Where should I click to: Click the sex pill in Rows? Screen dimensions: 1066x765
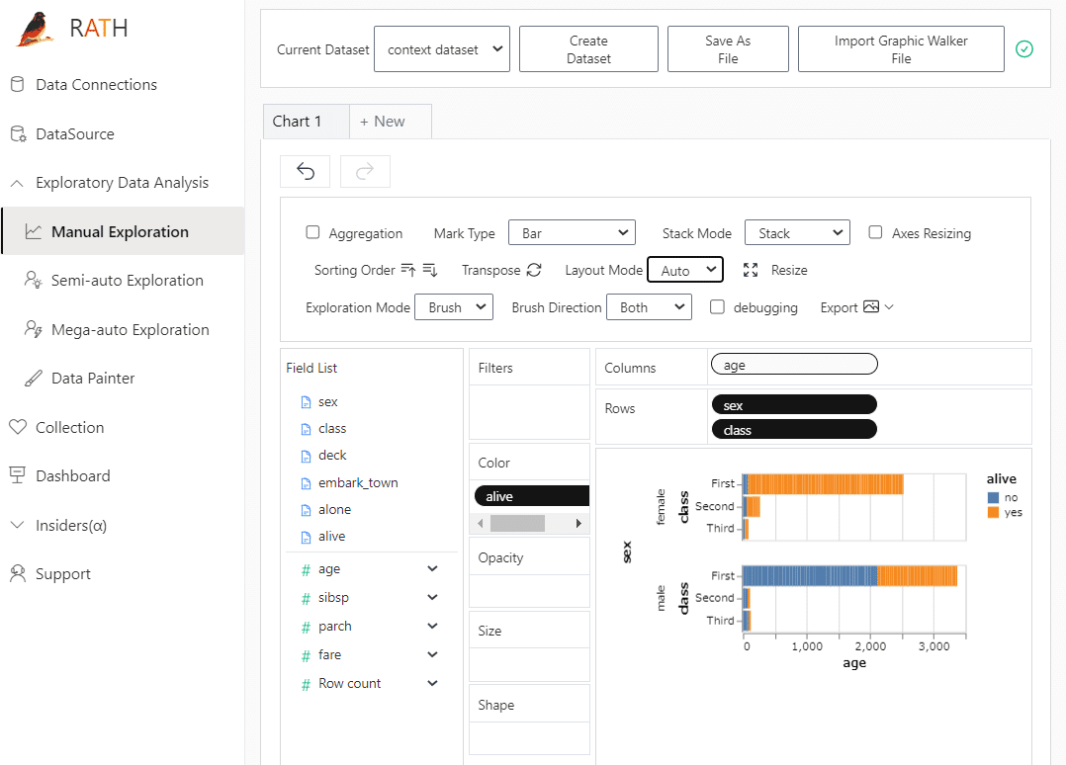794,405
